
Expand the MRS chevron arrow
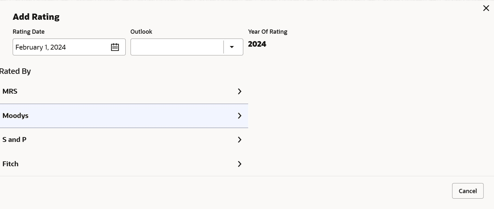click(240, 91)
